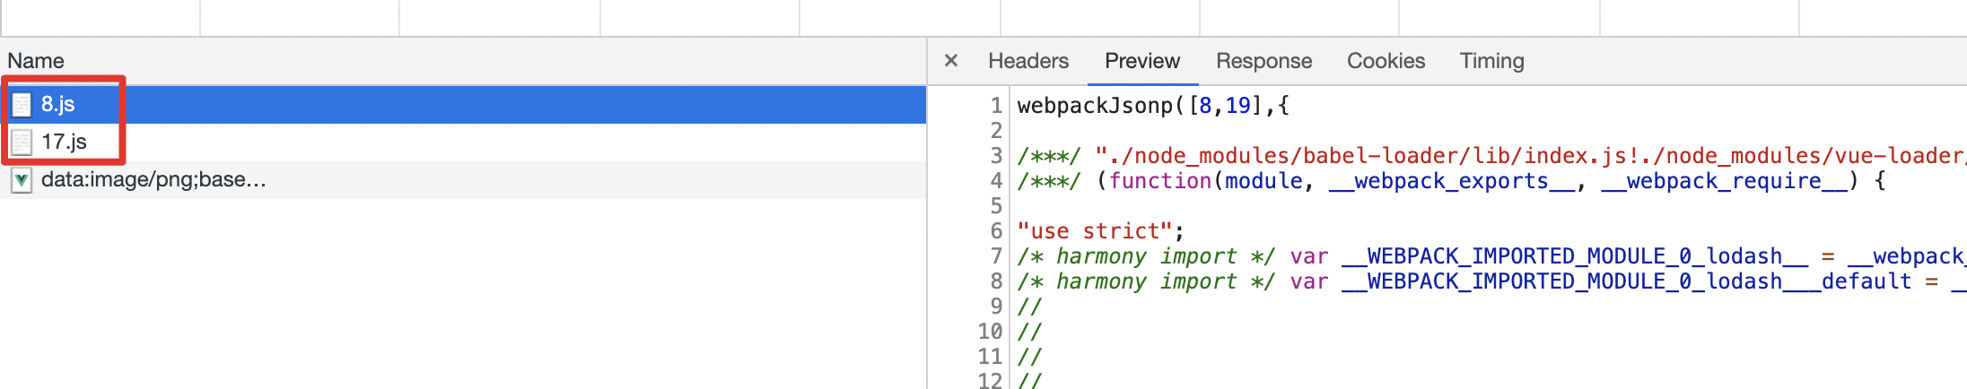This screenshot has height=389, width=1967.
Task: Sort requests by the Name column header
Action: [x=36, y=61]
